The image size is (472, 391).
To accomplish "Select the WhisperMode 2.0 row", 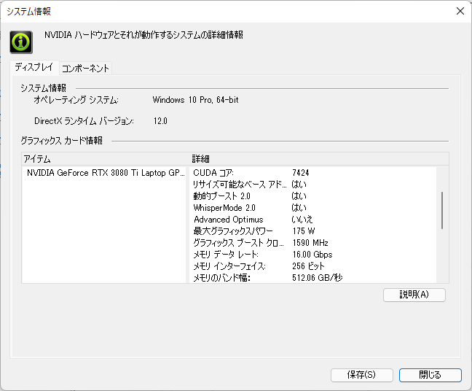I will [x=312, y=208].
